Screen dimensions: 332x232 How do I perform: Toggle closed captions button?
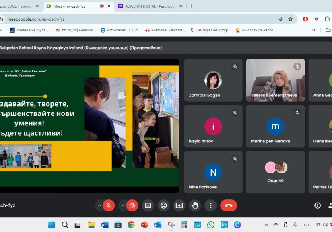click(148, 205)
